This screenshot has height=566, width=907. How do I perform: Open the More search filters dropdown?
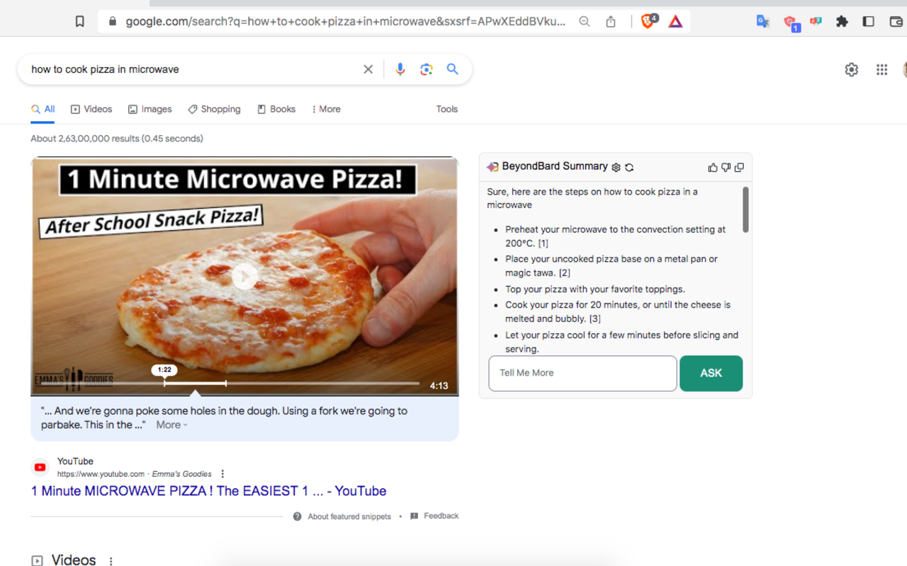tap(326, 109)
